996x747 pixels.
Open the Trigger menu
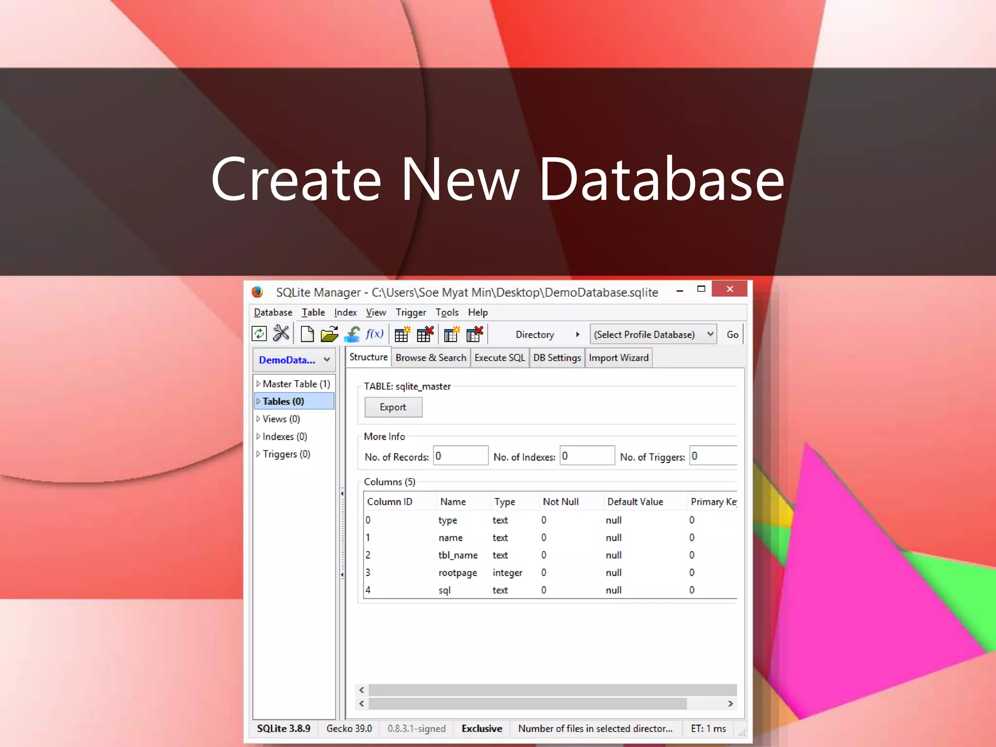pos(411,312)
